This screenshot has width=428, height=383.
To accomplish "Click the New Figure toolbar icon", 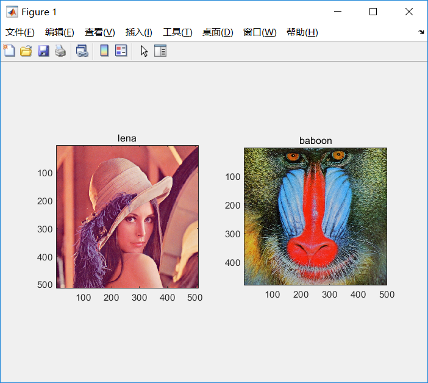I will coord(9,51).
